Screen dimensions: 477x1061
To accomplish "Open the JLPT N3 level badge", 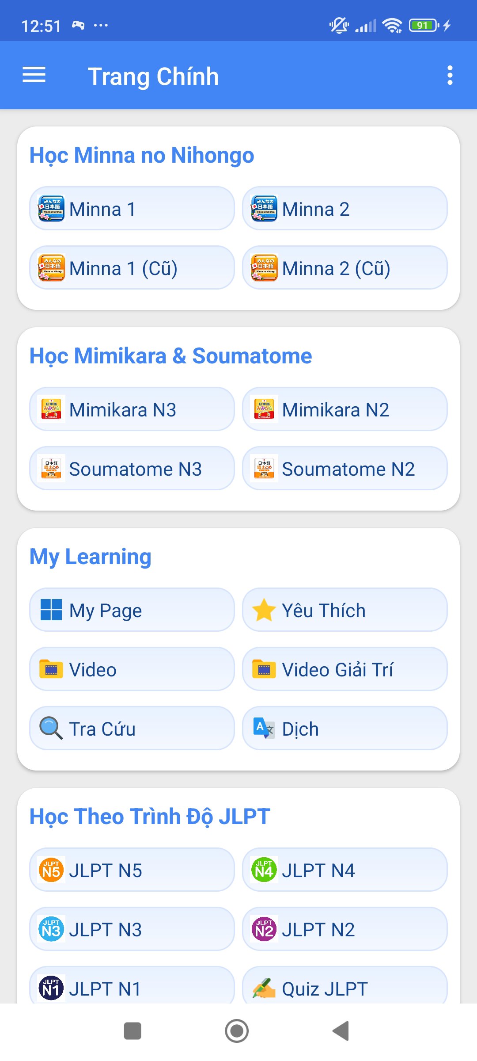I will pyautogui.click(x=51, y=929).
